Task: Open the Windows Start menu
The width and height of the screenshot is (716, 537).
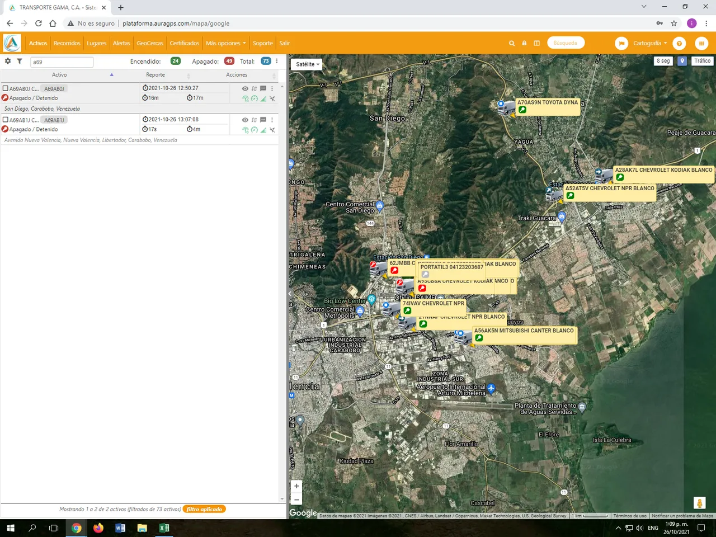Action: [x=10, y=527]
